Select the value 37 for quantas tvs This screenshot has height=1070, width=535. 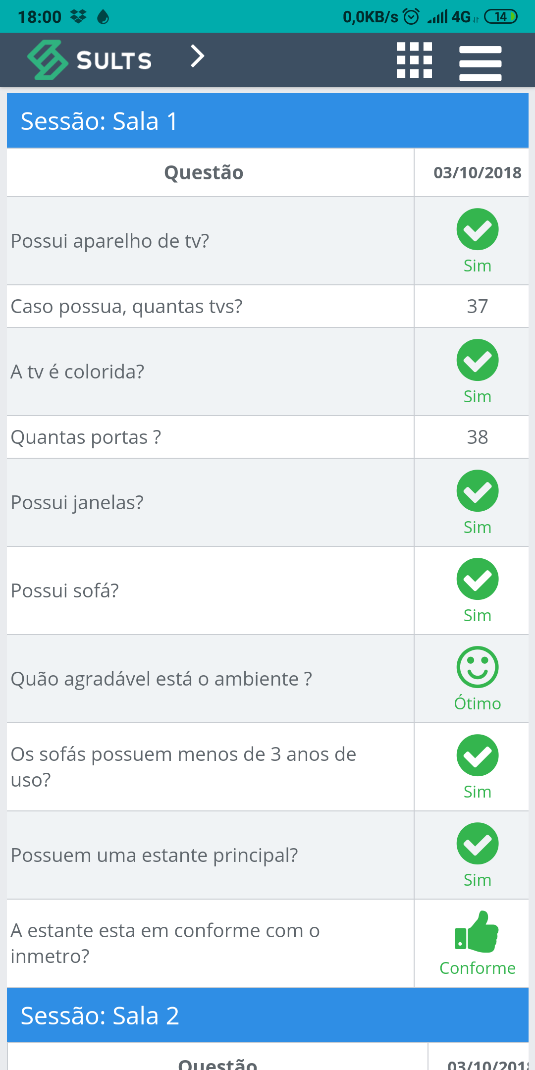click(478, 306)
